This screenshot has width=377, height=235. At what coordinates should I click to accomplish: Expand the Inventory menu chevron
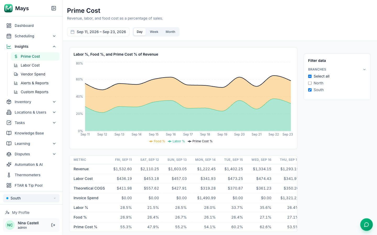(x=54, y=102)
